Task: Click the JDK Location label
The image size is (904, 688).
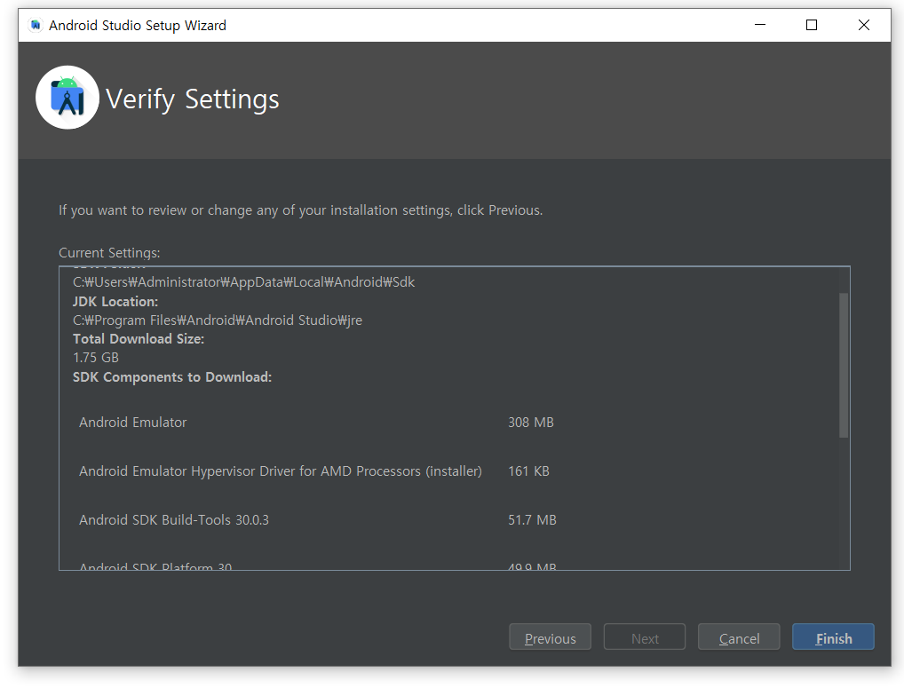Action: (x=115, y=301)
